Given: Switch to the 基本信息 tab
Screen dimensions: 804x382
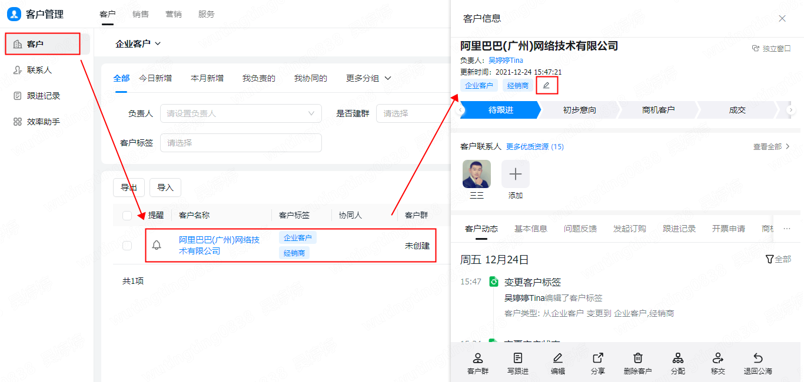Looking at the screenshot, I should click(x=531, y=229).
